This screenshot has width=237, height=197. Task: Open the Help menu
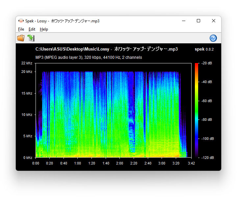[x=44, y=29]
